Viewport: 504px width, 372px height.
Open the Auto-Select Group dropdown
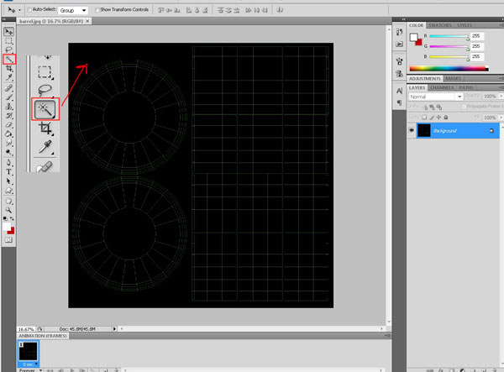click(74, 10)
